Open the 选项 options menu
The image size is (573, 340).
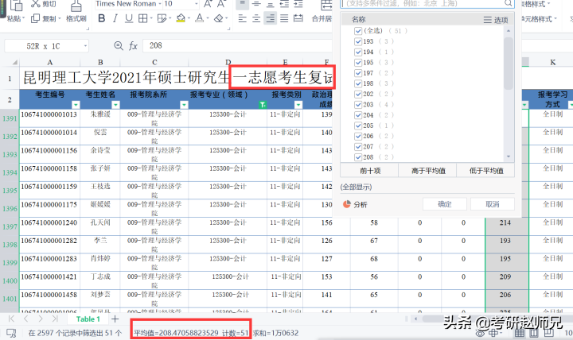tap(496, 20)
